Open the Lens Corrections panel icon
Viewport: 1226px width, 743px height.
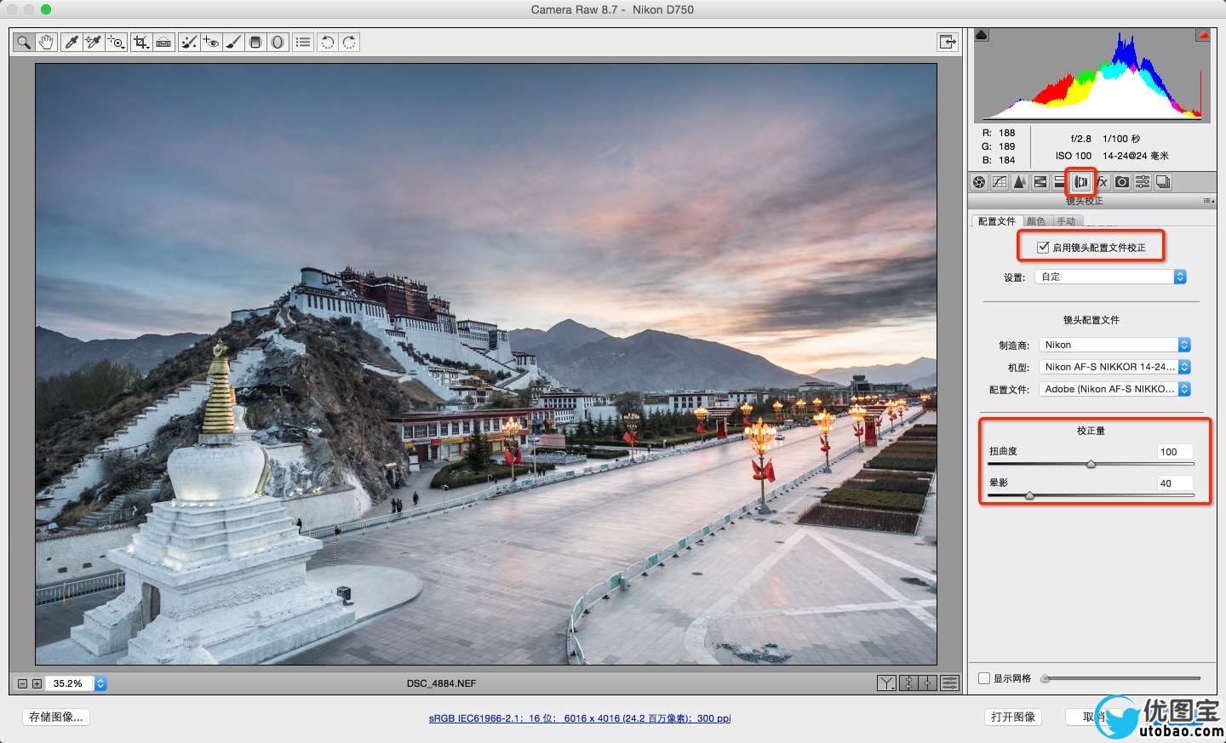tap(1081, 182)
